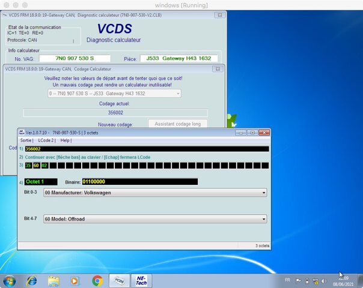The height and width of the screenshot is (288, 363).
Task: Expand the Bit 4-7 Model Offroad dropdown
Action: 155,219
